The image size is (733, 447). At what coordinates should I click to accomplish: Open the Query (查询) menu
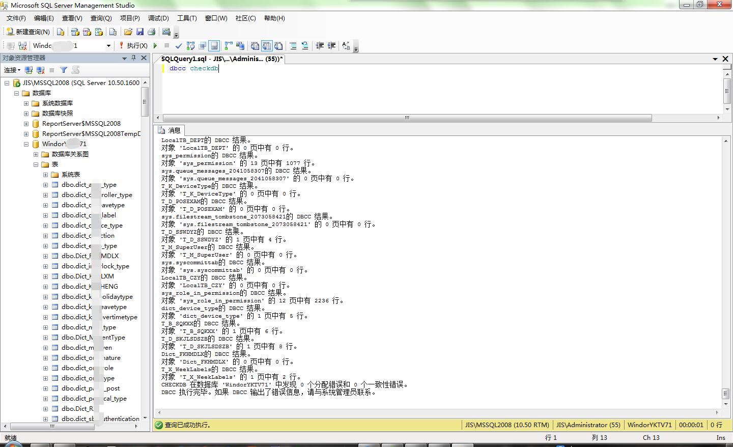click(x=101, y=18)
